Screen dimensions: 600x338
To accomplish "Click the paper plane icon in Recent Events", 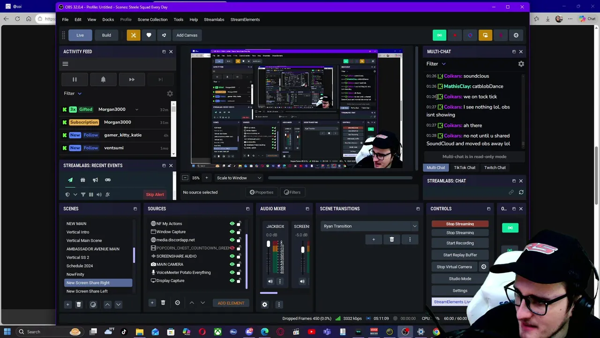I will (70, 180).
